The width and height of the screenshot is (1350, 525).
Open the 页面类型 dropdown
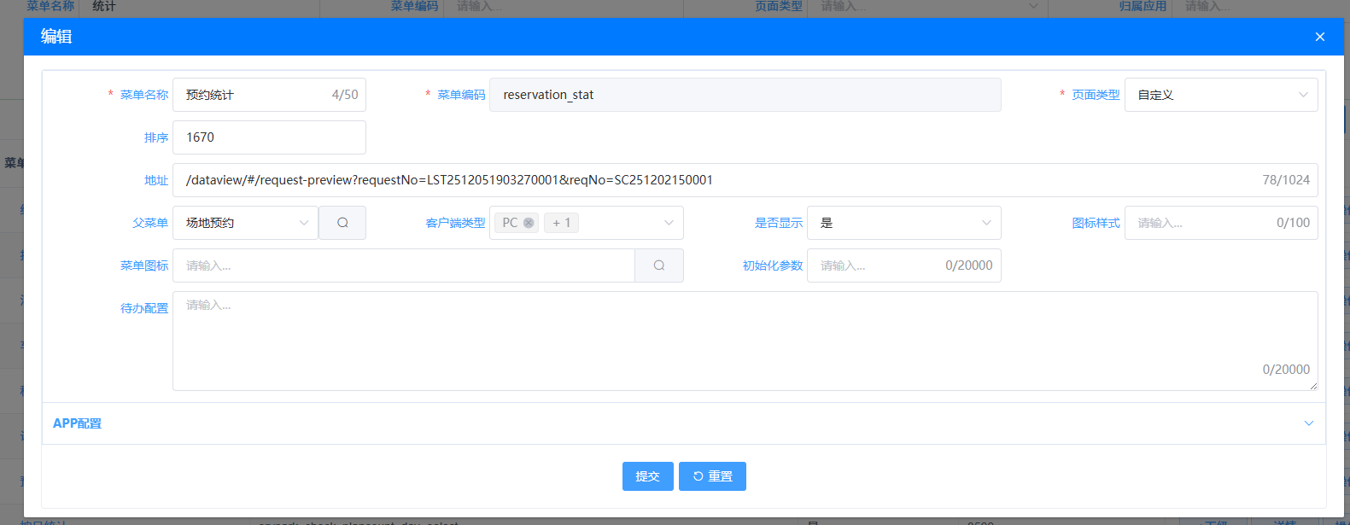coord(1220,95)
